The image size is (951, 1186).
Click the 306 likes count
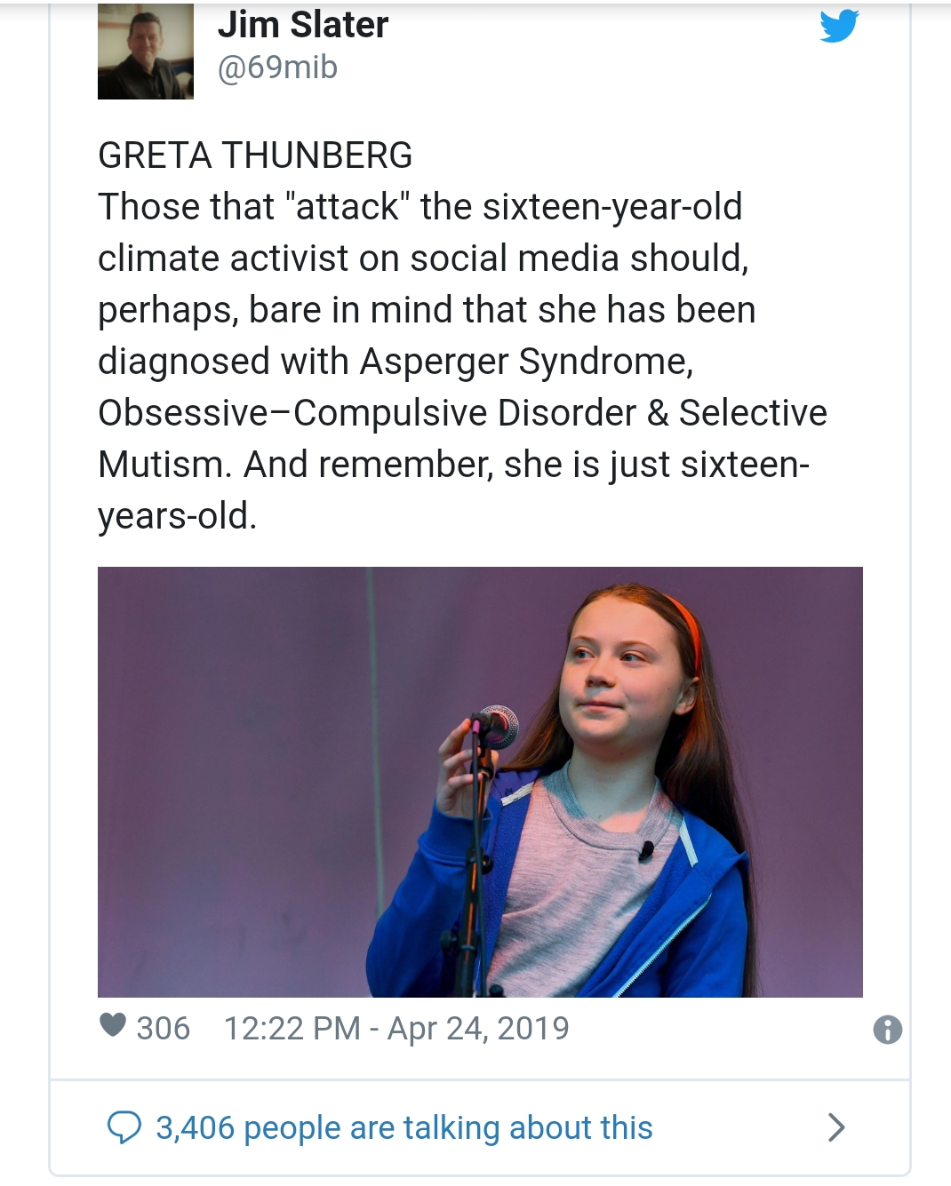pos(163,1029)
